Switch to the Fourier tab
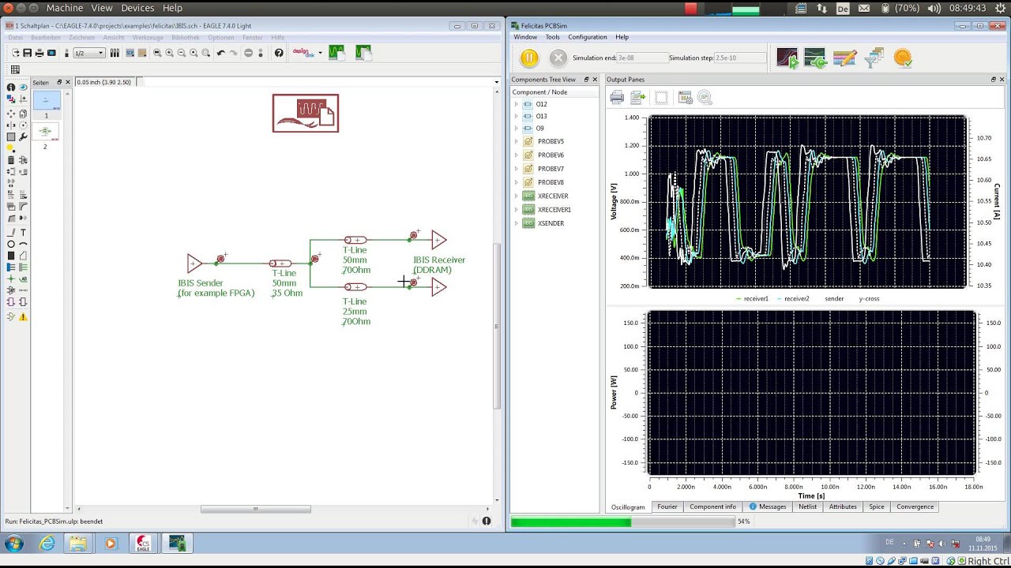This screenshot has width=1011, height=568. point(667,506)
